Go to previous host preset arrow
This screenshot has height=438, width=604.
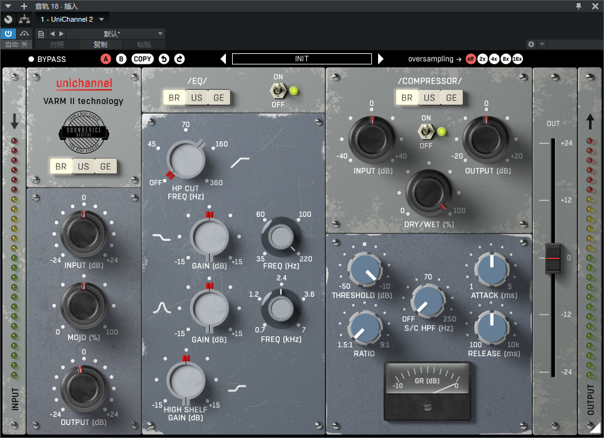[x=53, y=34]
